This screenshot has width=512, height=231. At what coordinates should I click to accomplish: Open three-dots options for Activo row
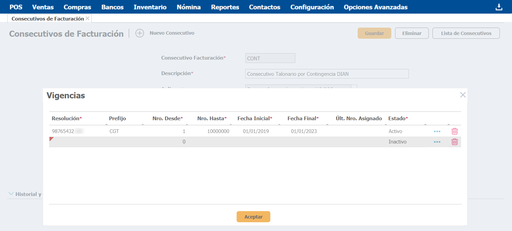(437, 131)
